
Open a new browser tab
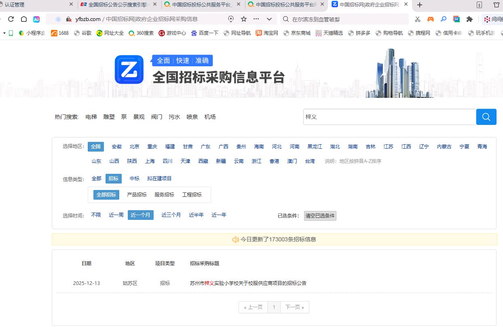(x=420, y=5)
